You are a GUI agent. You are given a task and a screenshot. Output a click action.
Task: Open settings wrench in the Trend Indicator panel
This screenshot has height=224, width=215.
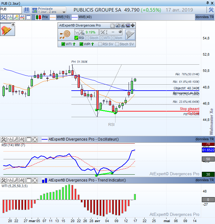[3, 181]
